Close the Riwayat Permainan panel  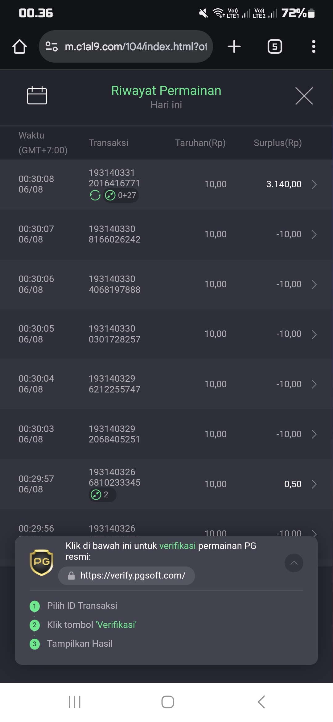[x=304, y=96]
